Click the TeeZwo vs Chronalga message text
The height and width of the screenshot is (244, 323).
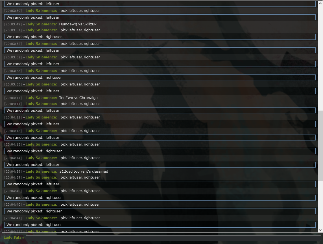click(78, 98)
